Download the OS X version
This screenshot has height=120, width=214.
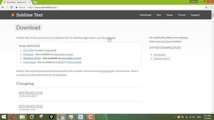(26, 50)
